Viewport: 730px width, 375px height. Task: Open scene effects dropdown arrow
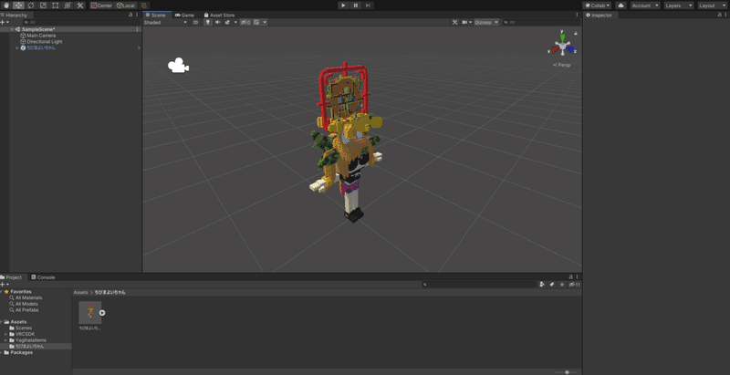[x=235, y=22]
